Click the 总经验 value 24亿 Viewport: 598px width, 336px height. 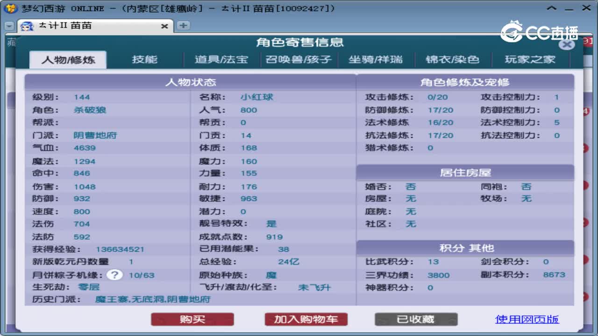pos(289,262)
